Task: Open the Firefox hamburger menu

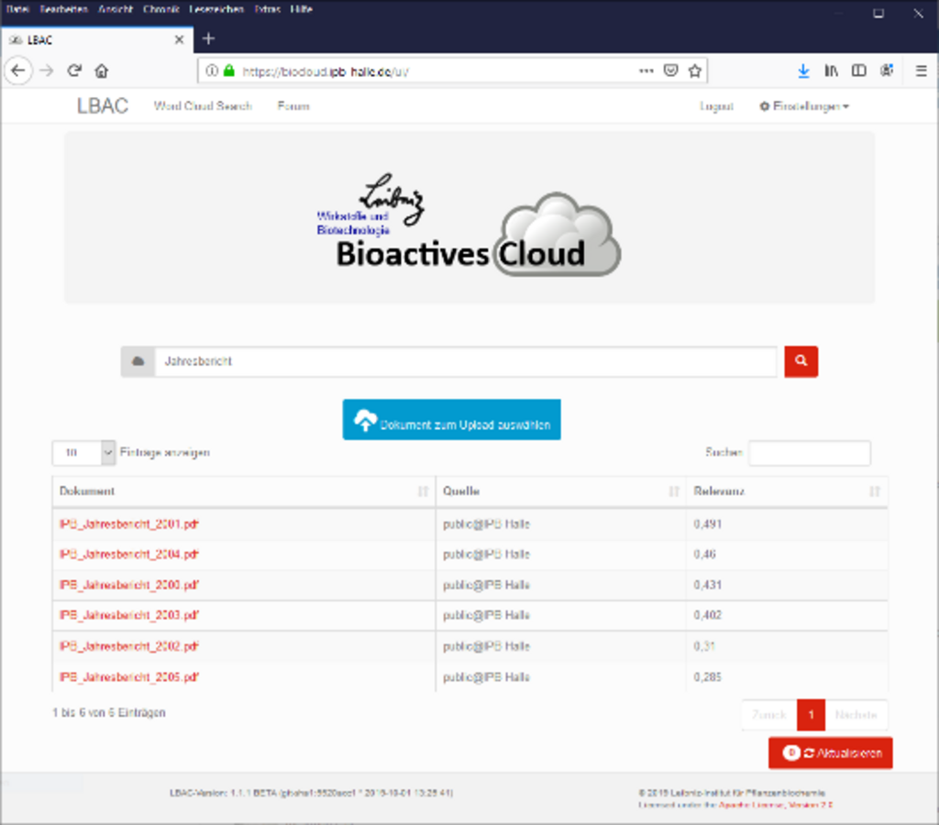Action: click(x=921, y=71)
